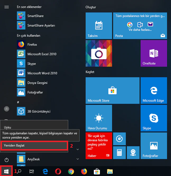Launch Microsoft Excel 2010 from the app list

tap(42, 54)
